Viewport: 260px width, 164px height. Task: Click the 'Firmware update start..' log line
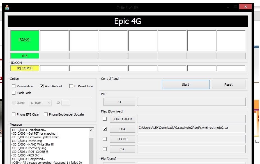pos(36,137)
